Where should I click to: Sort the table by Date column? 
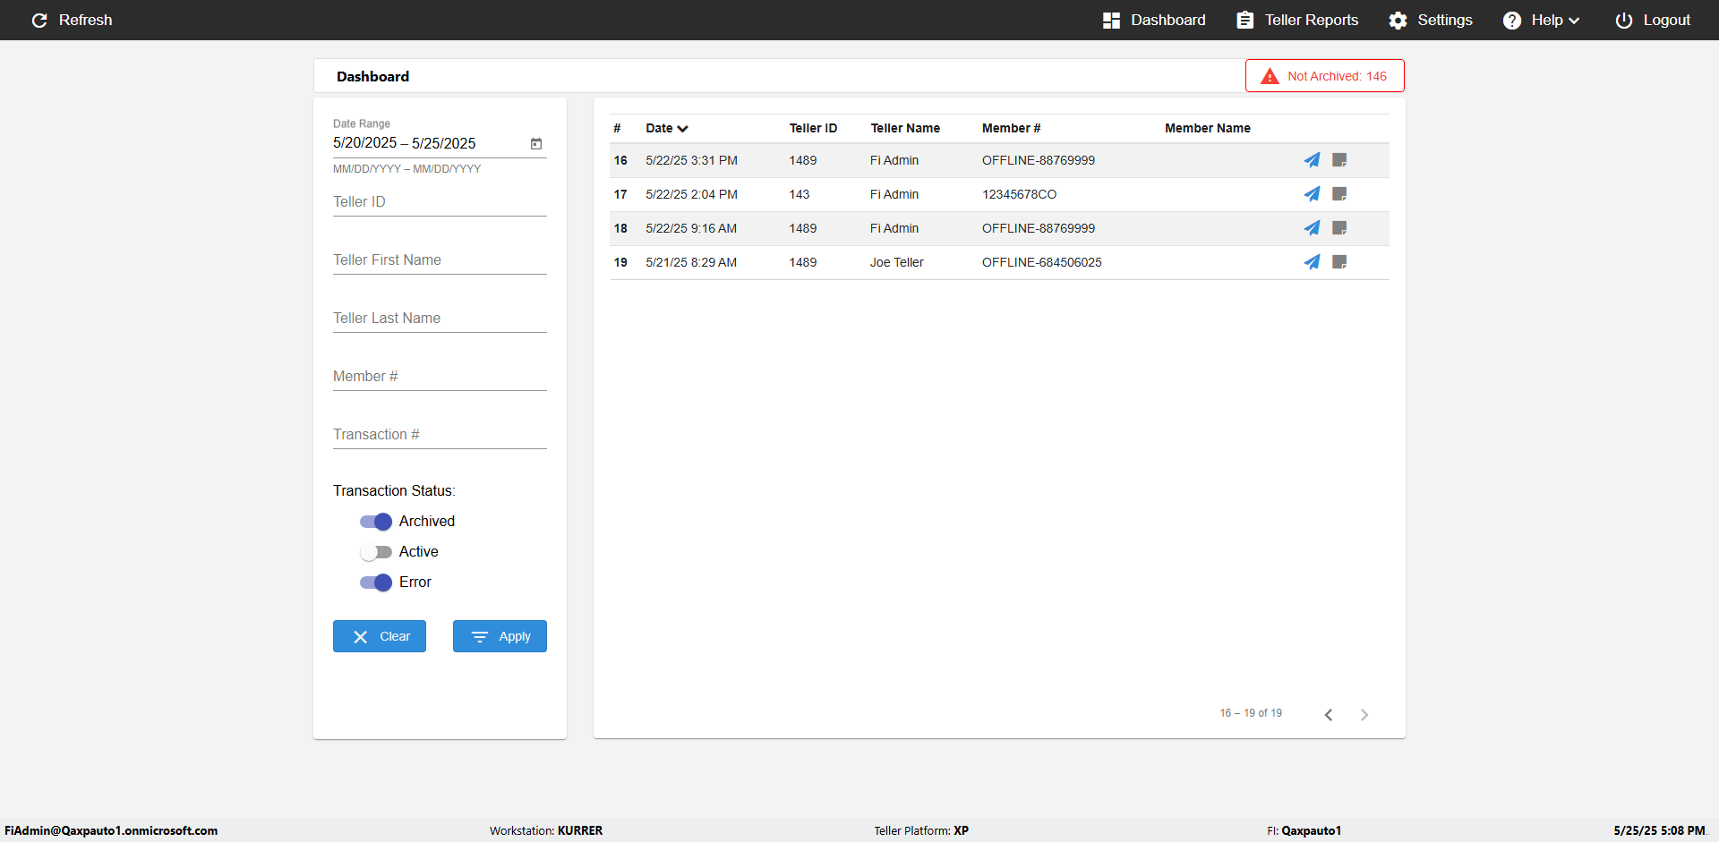pos(667,128)
